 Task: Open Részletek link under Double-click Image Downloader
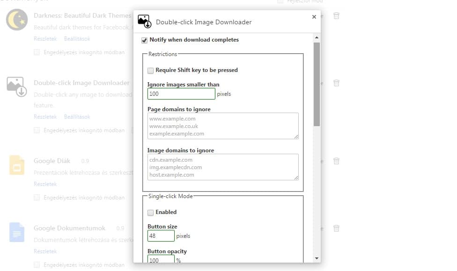click(45, 117)
